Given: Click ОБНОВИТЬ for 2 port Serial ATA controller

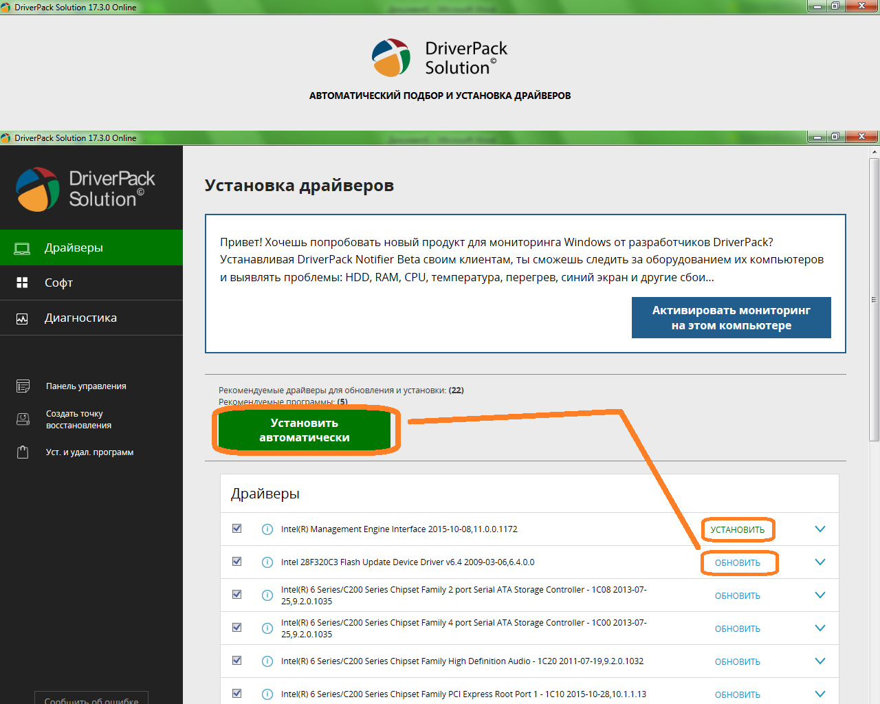Looking at the screenshot, I should click(738, 596).
